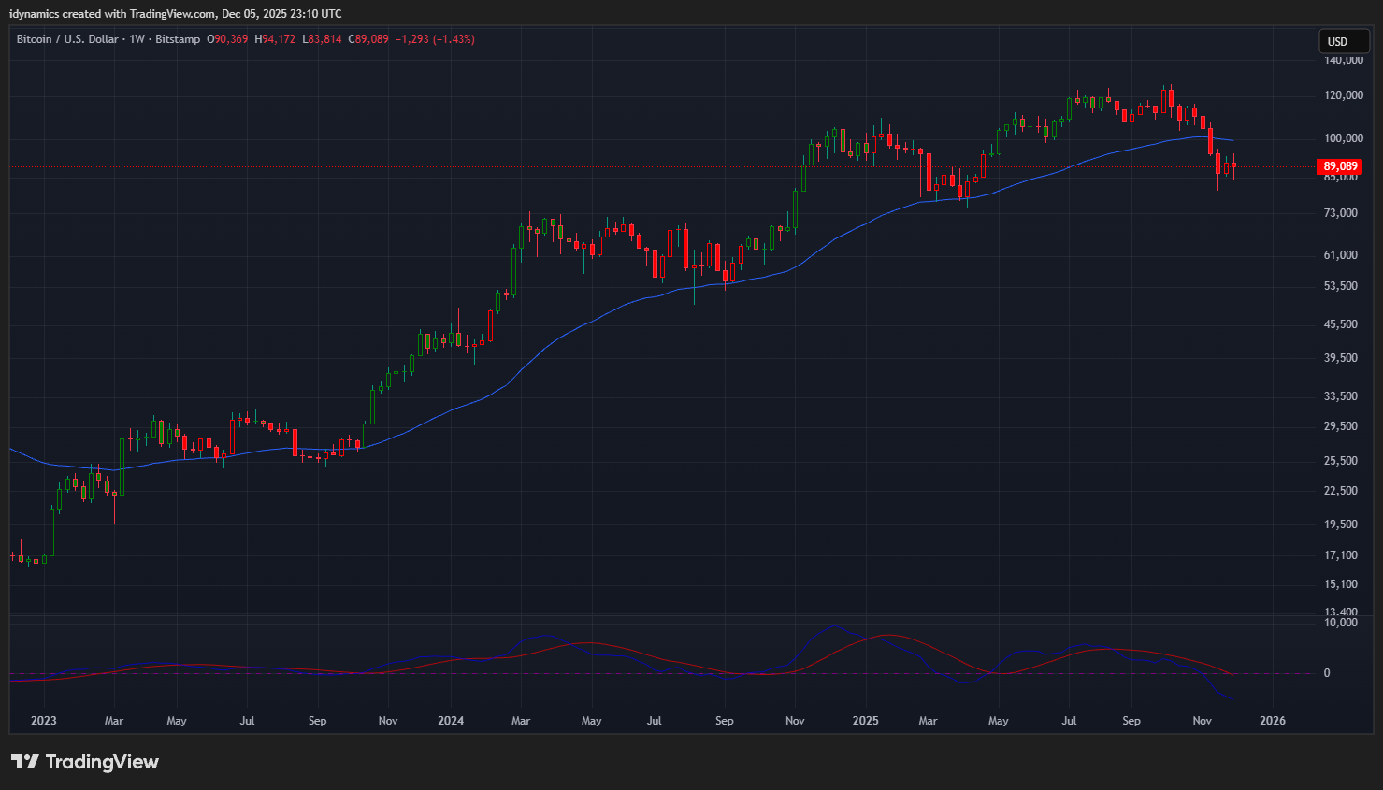The height and width of the screenshot is (790, 1383).
Task: Click the 61,000 price scale label
Action: click(1341, 255)
